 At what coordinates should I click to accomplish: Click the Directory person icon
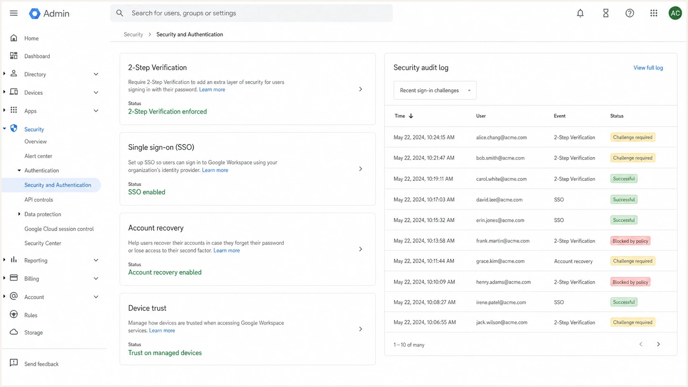[14, 74]
